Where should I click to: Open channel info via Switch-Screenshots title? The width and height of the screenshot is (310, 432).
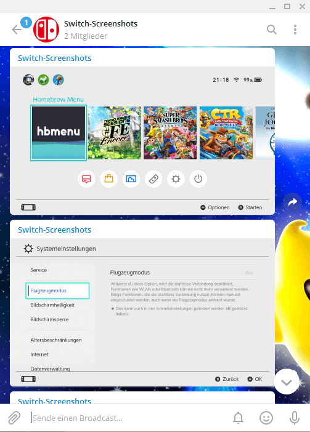click(100, 24)
